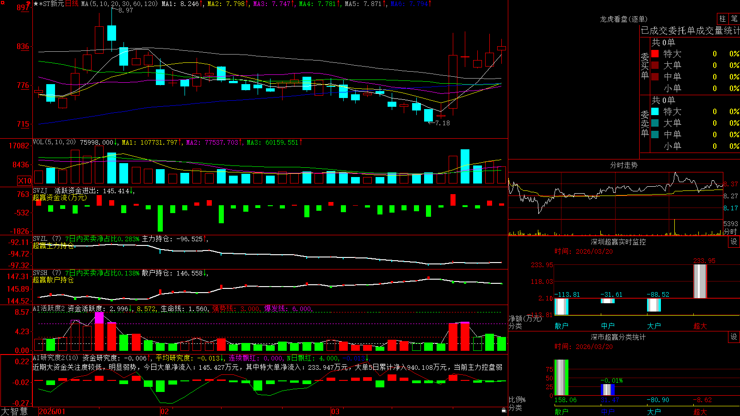Click the small red square icon at top-left corner
Viewport: 740px width, 416px height.
(x=2, y=2)
